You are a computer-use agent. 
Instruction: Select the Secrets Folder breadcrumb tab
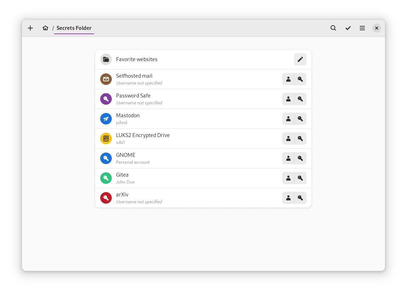click(74, 28)
